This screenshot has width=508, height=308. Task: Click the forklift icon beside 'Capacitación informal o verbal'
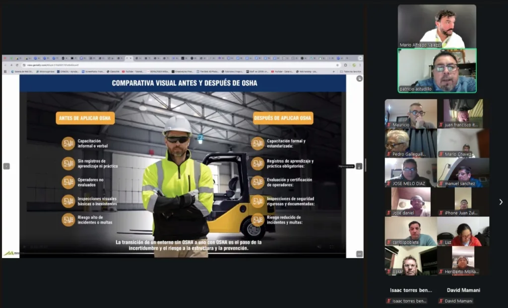[x=68, y=144]
